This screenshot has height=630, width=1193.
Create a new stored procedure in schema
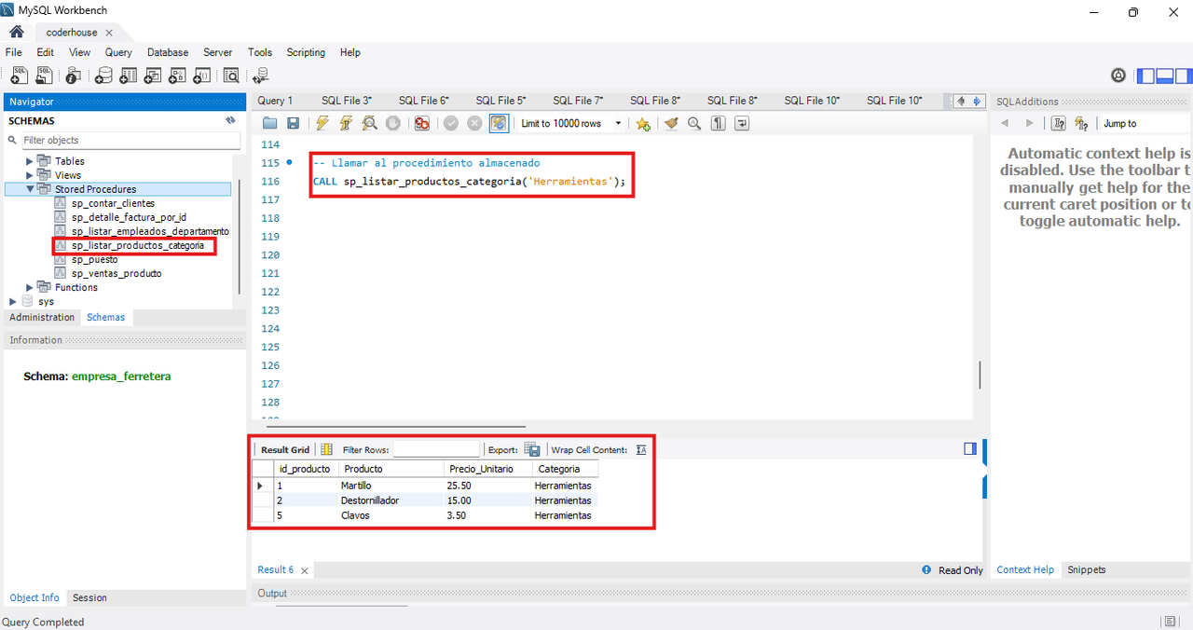[178, 75]
